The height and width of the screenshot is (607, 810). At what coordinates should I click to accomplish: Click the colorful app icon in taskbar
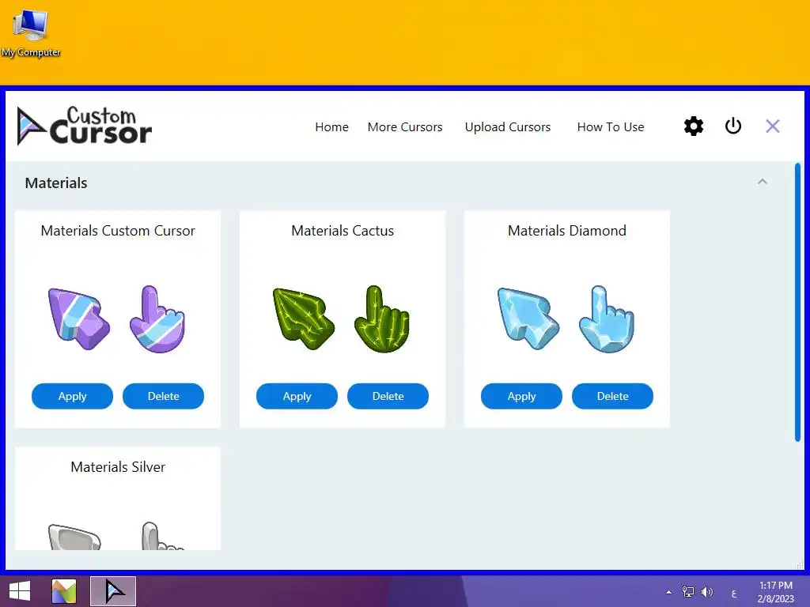pyautogui.click(x=64, y=591)
